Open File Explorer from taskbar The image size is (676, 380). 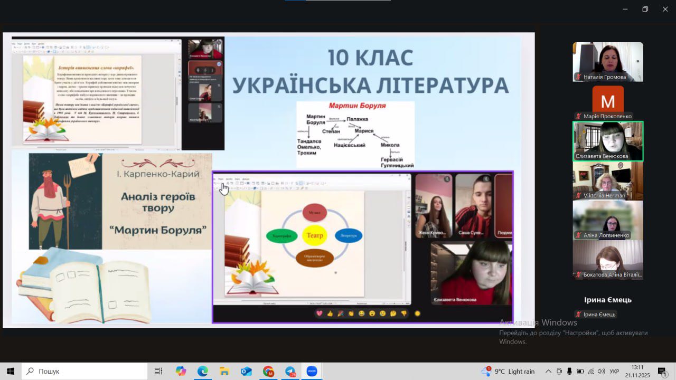(224, 372)
